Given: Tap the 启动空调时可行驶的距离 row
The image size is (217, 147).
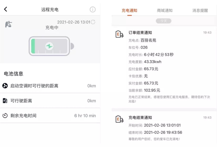Looking at the screenshot, I should click(x=50, y=86).
